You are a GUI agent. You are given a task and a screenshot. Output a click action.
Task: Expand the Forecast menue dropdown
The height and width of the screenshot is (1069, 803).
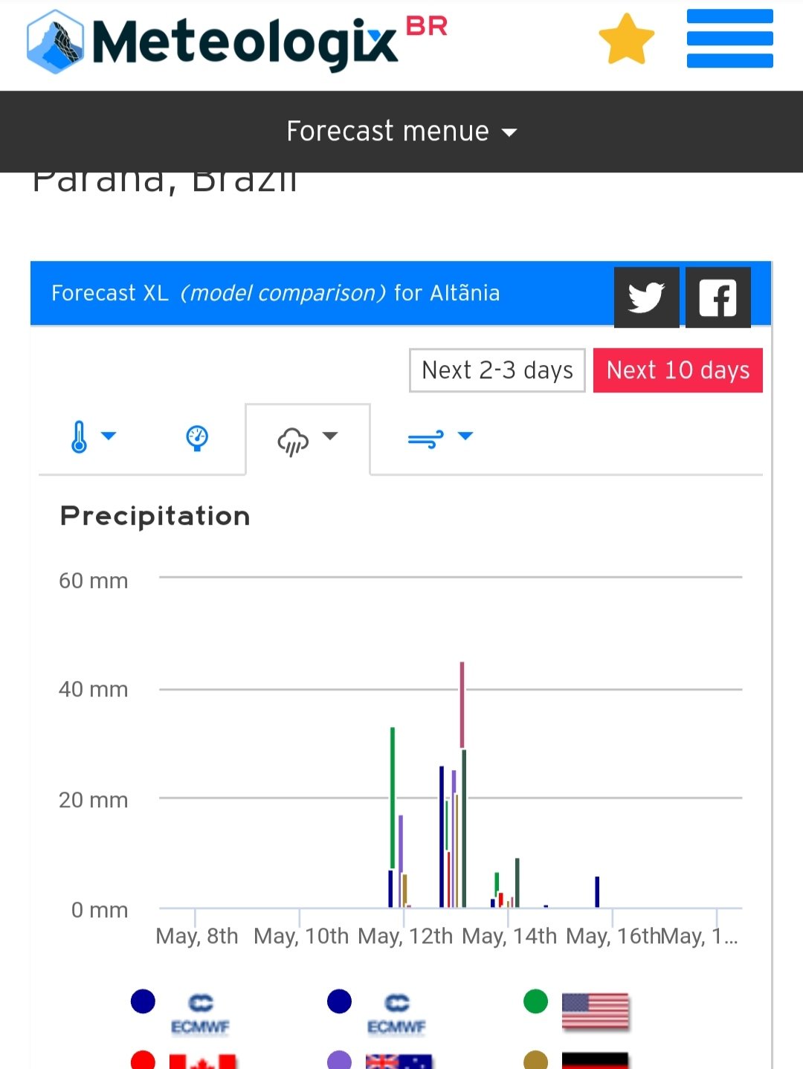point(401,132)
